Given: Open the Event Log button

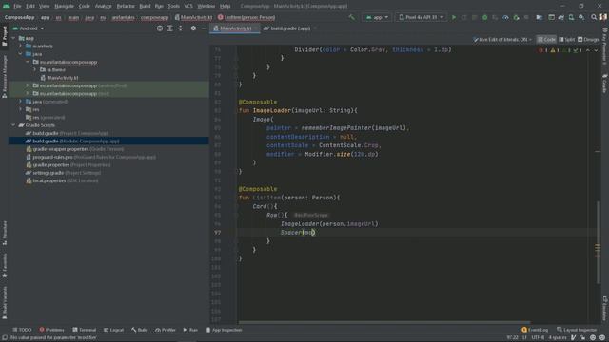Looking at the screenshot, I should [535, 330].
